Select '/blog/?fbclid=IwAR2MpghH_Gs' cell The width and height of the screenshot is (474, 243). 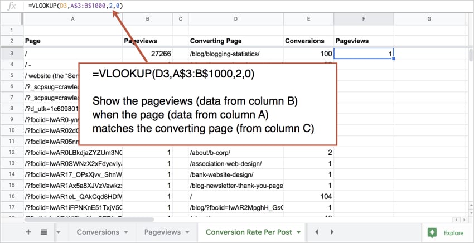click(236, 207)
